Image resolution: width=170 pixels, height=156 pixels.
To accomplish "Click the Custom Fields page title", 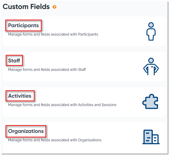I will click(26, 7).
